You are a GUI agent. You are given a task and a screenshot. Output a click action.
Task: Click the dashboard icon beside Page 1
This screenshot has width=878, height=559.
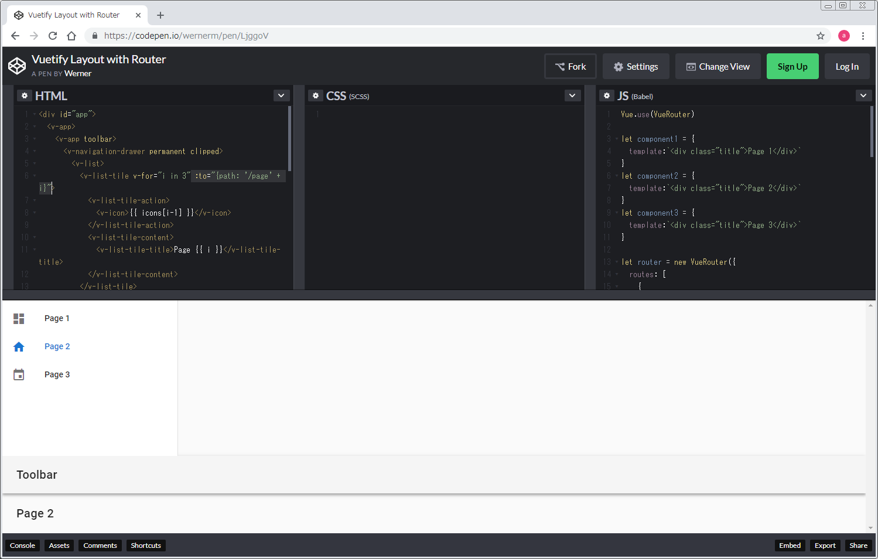(19, 318)
